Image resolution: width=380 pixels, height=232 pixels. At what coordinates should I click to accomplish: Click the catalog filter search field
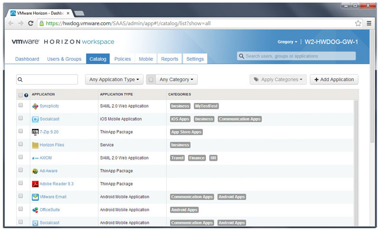tap(47, 79)
